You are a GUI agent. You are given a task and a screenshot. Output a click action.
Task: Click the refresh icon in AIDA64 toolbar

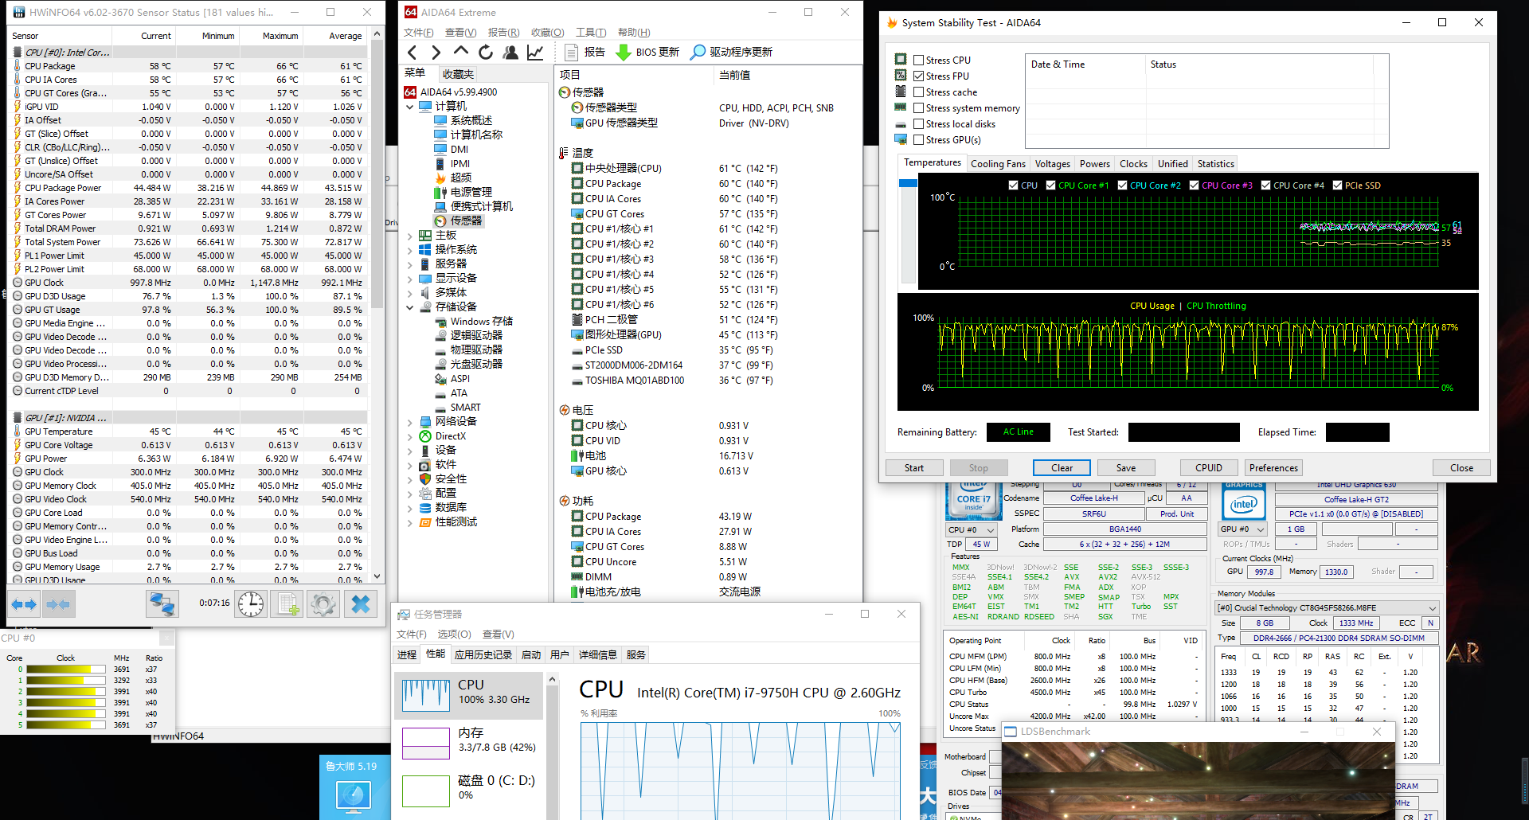486,53
